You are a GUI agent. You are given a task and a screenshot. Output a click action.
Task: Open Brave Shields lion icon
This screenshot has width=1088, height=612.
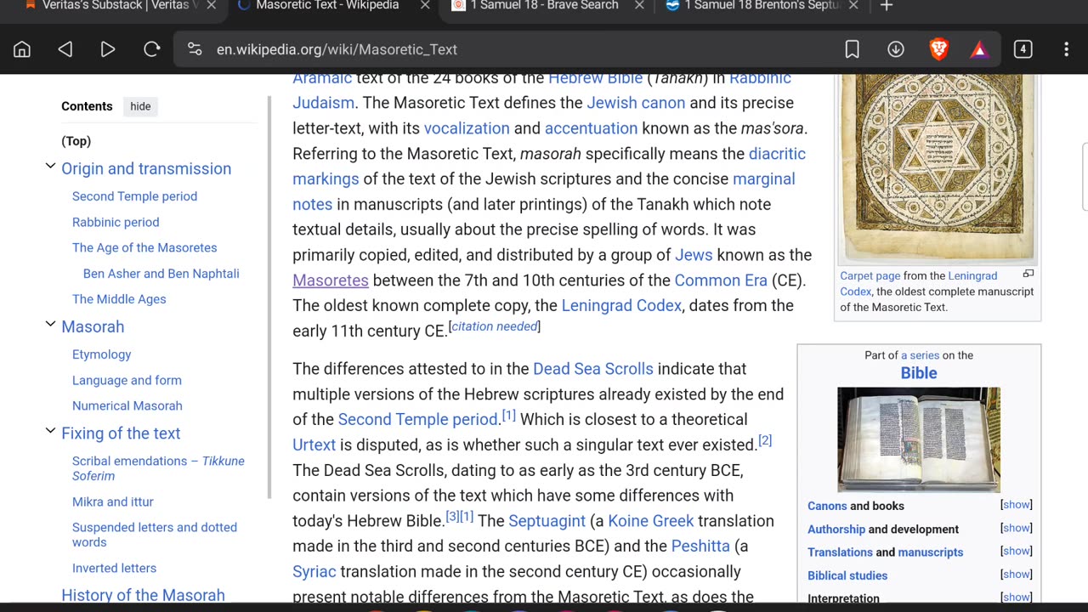[x=939, y=49]
